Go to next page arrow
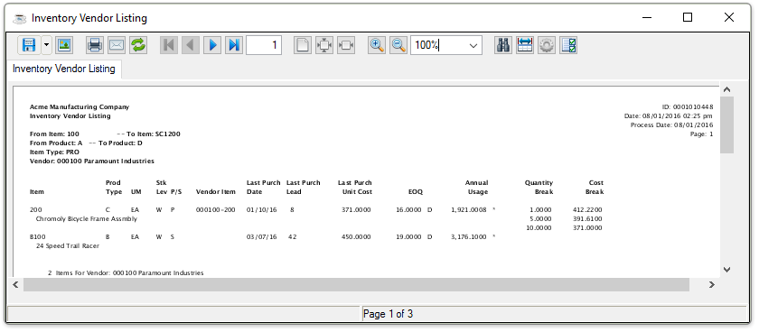 coord(212,45)
